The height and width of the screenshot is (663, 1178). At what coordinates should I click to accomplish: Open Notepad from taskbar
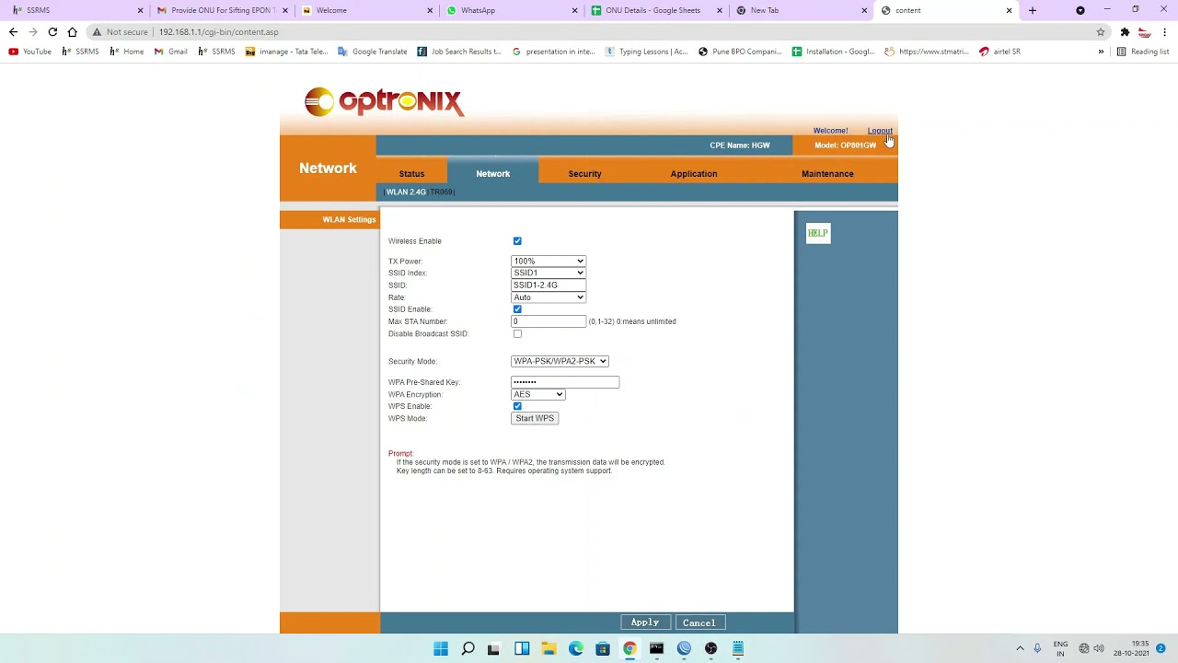[x=738, y=648]
